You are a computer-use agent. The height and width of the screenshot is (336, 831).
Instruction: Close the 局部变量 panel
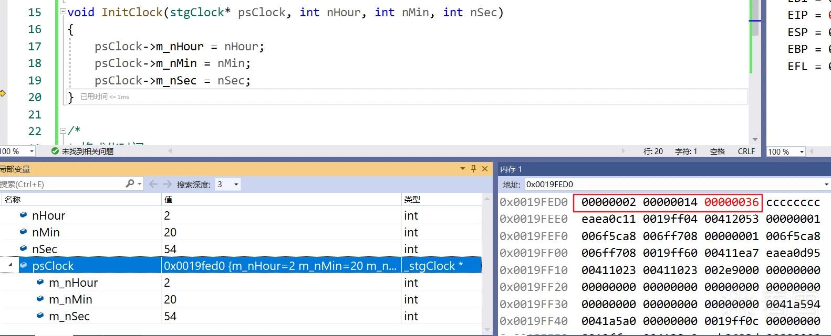[x=485, y=169]
